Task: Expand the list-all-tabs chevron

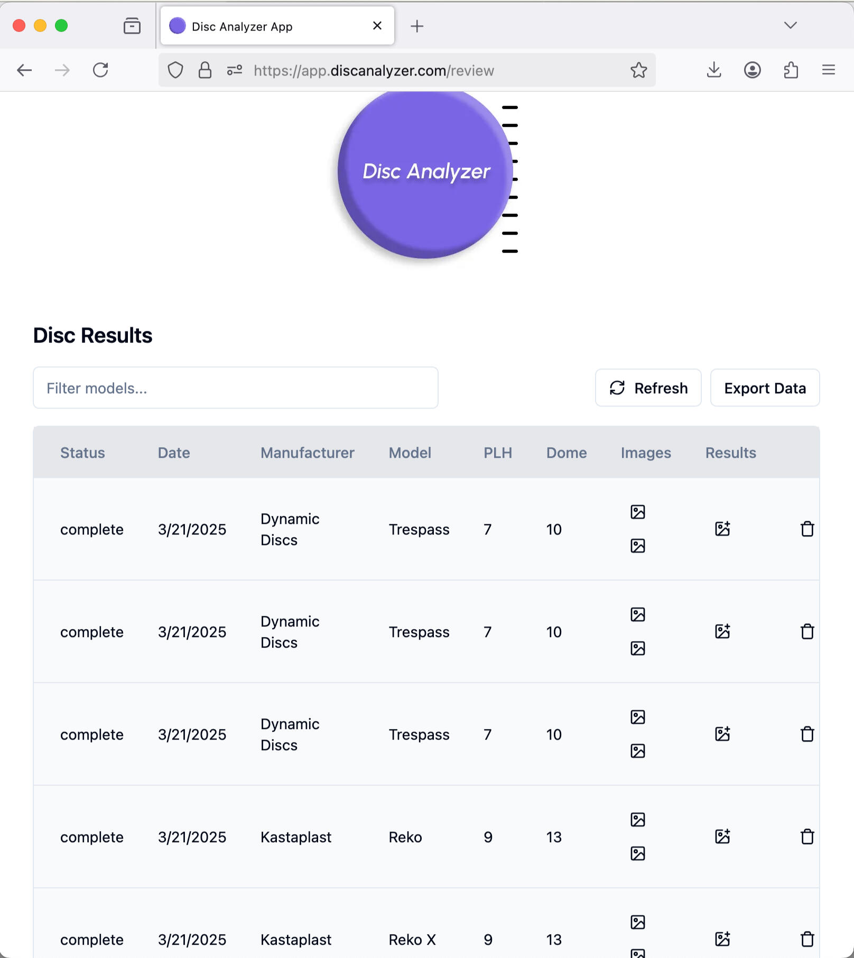Action: (x=790, y=25)
